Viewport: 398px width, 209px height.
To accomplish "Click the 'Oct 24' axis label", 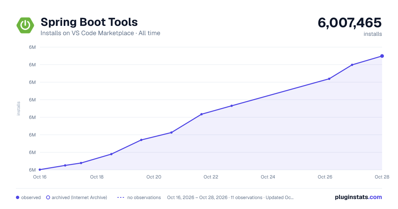I will [268, 177].
